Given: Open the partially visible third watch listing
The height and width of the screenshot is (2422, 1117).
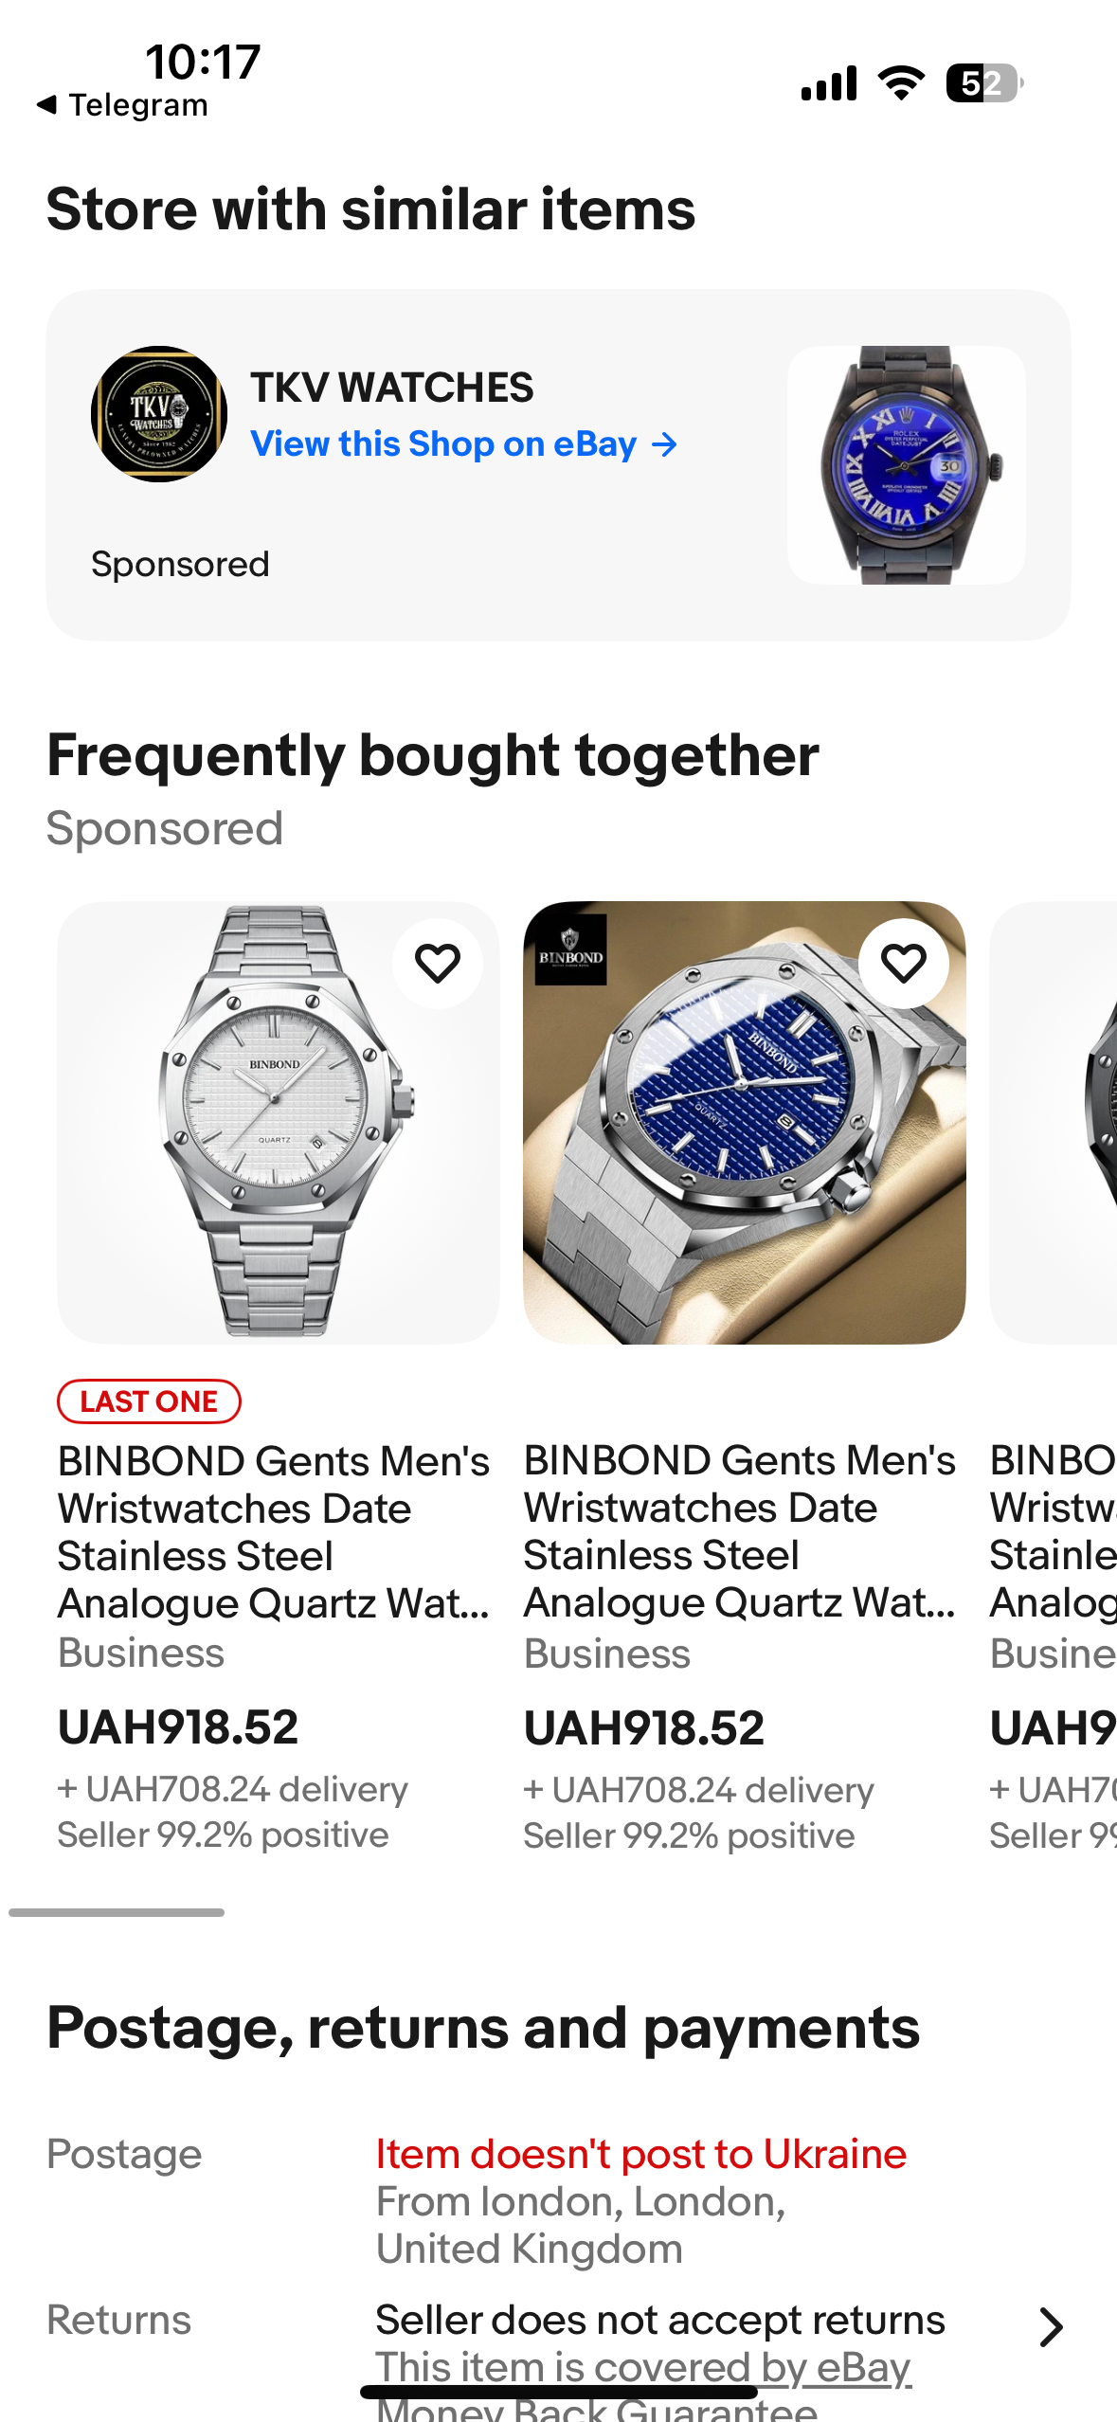Looking at the screenshot, I should tap(1054, 1122).
